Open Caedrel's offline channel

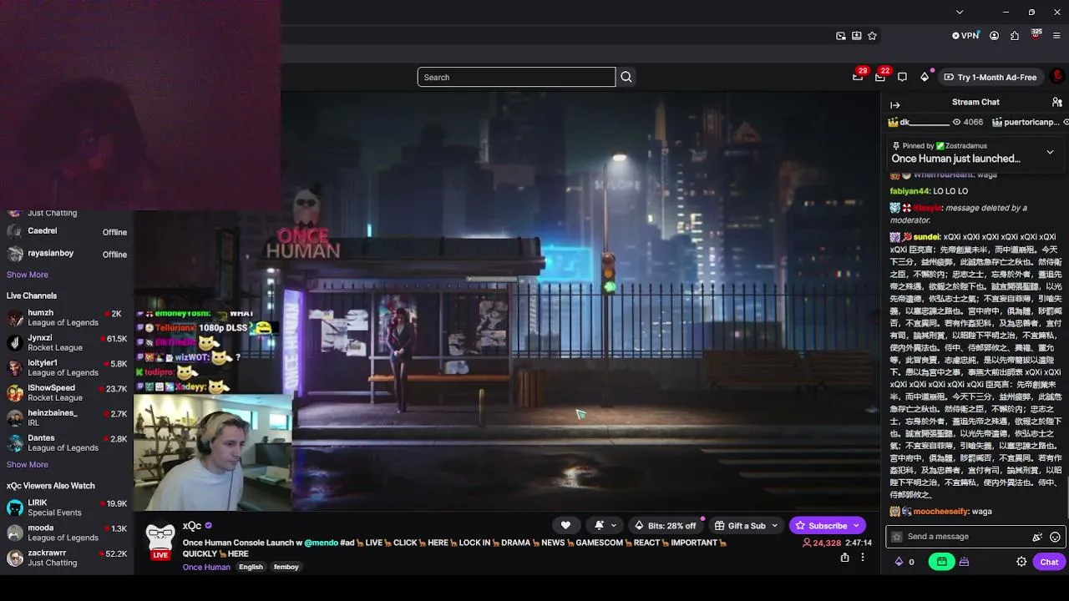pos(67,231)
